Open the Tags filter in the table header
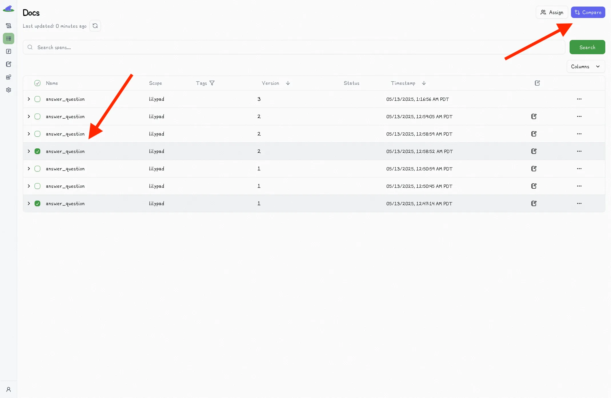 [212, 83]
